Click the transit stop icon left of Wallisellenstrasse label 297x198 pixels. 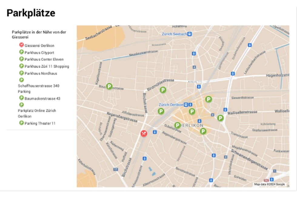click(225, 110)
